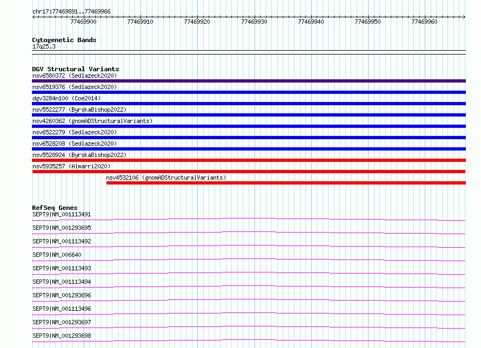
Task: Click nsv4532106 gnomADStructuralVariants label
Action: [166, 178]
